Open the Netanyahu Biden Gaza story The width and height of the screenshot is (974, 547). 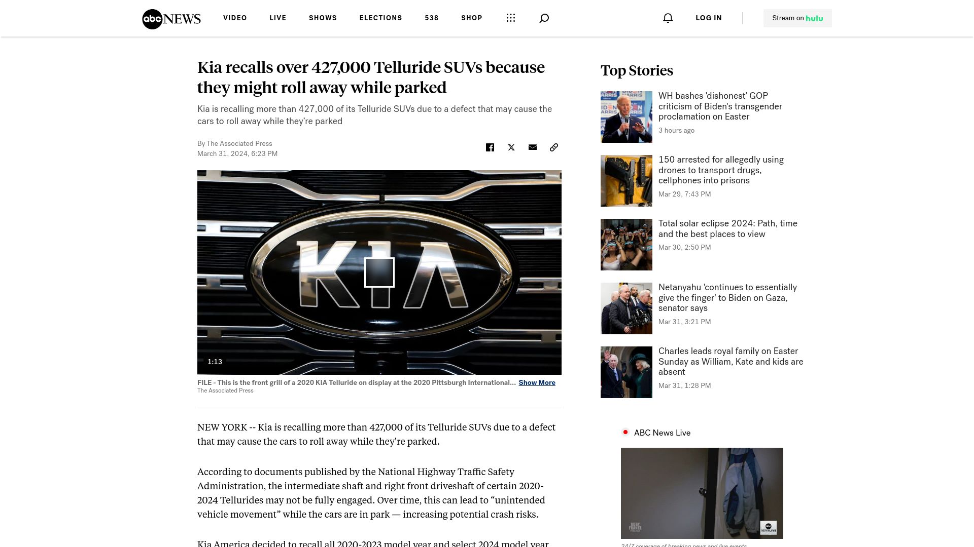click(727, 298)
